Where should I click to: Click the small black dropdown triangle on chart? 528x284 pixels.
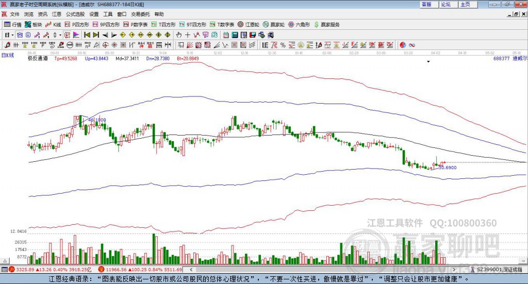coord(428,61)
